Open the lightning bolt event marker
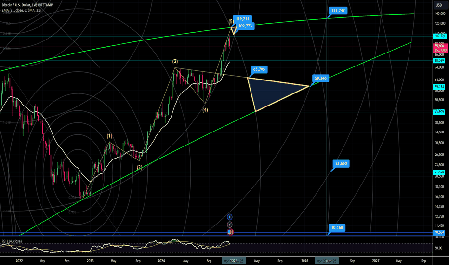 [x=230, y=225]
